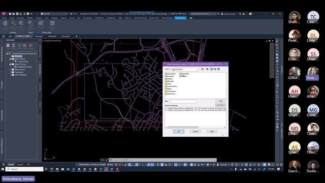Click the Share icon in the title bar
Image resolution: width=325 pixels, height=183 pixels.
point(73,14)
